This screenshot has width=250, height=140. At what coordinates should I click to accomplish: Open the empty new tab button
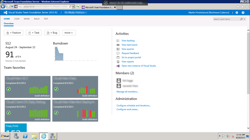pyautogui.click(x=120, y=7)
